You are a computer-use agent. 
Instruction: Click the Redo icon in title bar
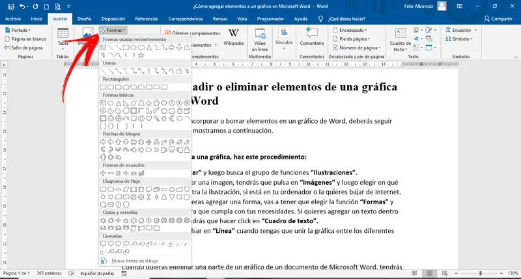(35, 6)
